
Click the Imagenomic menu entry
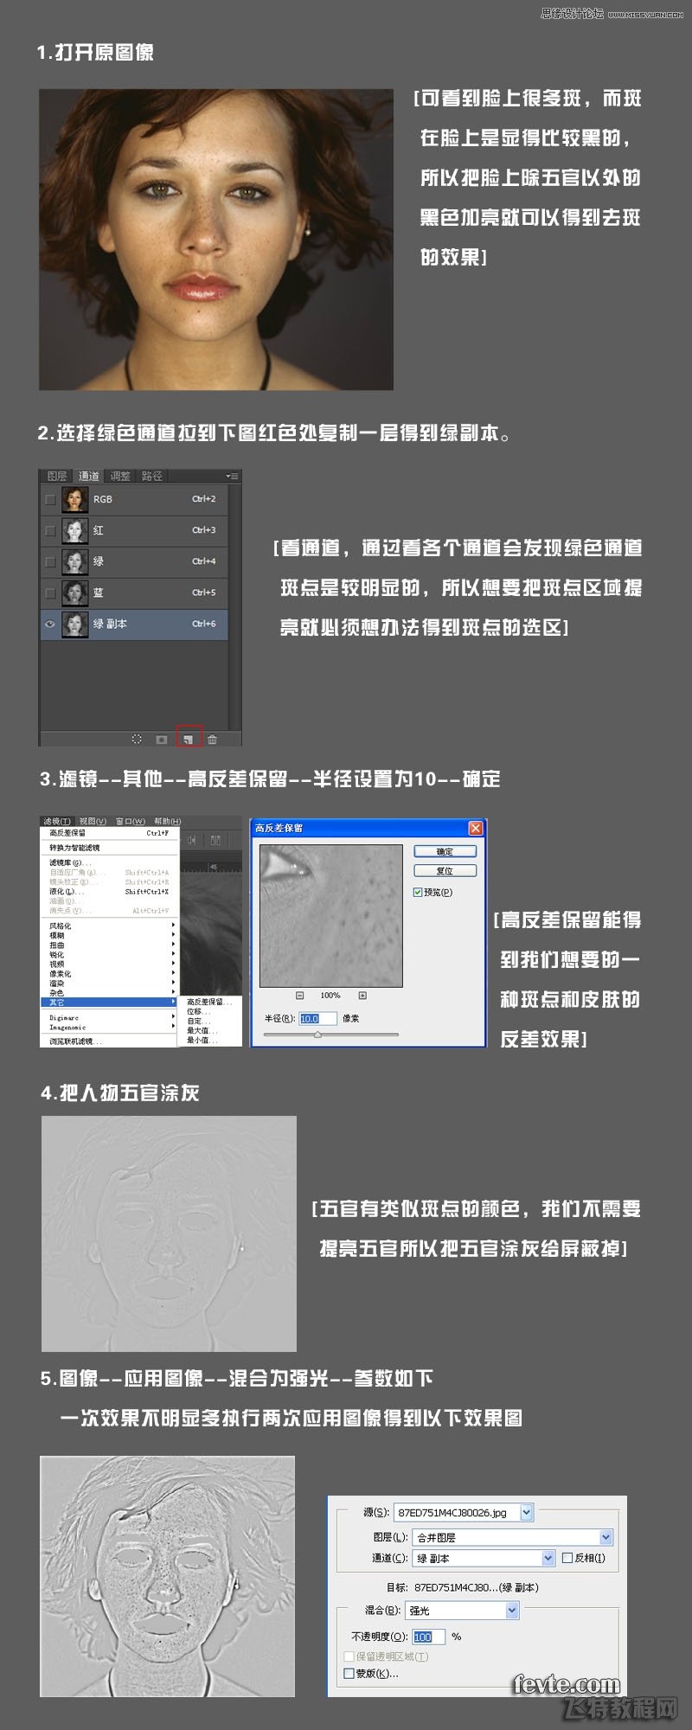click(109, 1027)
